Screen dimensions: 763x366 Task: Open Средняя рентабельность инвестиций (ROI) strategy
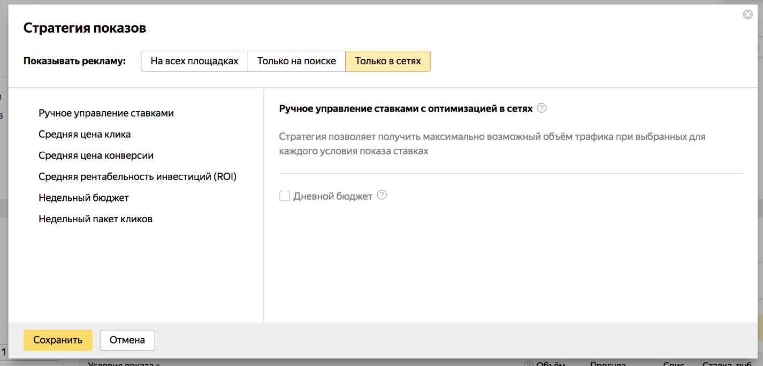138,177
